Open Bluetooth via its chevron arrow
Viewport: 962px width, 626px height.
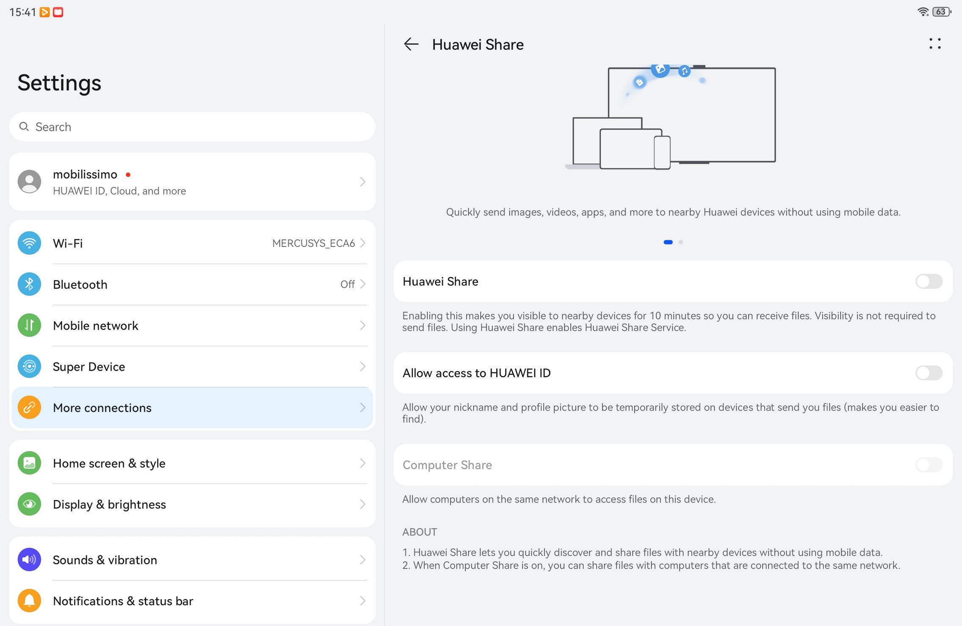point(362,284)
